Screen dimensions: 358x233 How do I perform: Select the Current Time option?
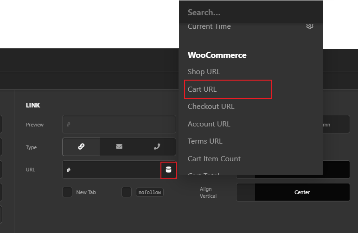coord(209,26)
